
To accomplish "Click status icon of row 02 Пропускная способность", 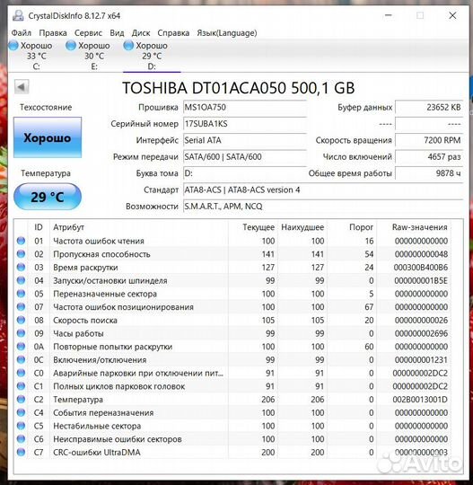I will point(21,254).
